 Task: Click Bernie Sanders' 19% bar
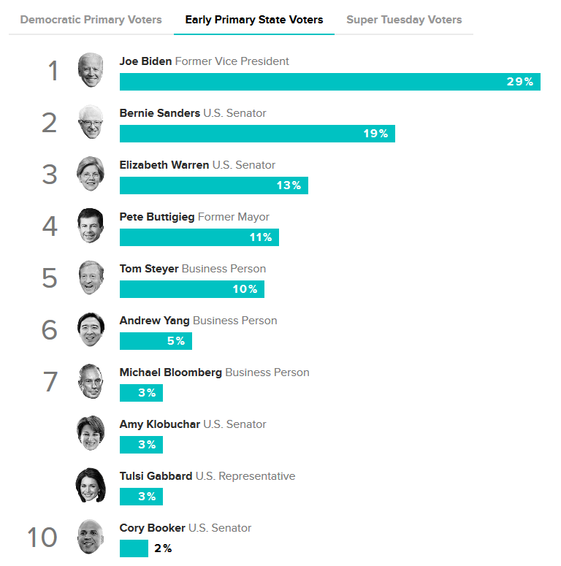click(257, 134)
